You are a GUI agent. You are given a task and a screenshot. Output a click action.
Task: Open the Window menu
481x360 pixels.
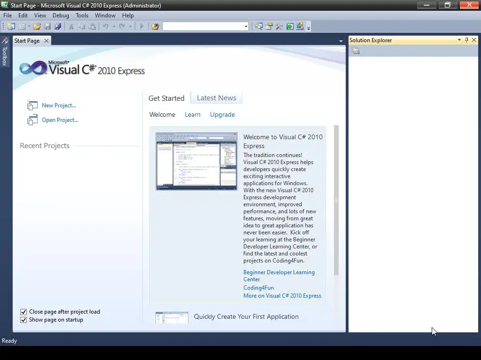(x=105, y=15)
